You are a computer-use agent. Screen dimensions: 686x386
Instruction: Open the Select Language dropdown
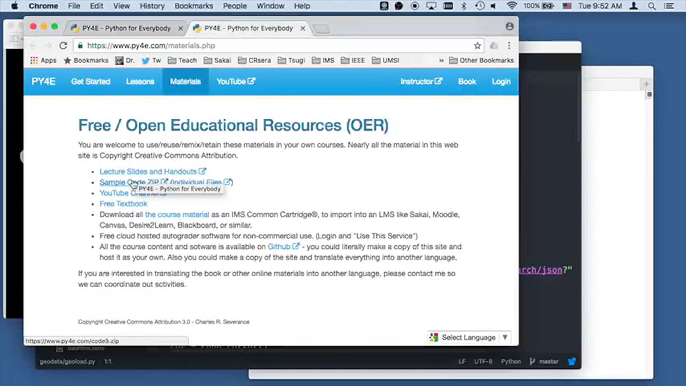click(x=469, y=337)
